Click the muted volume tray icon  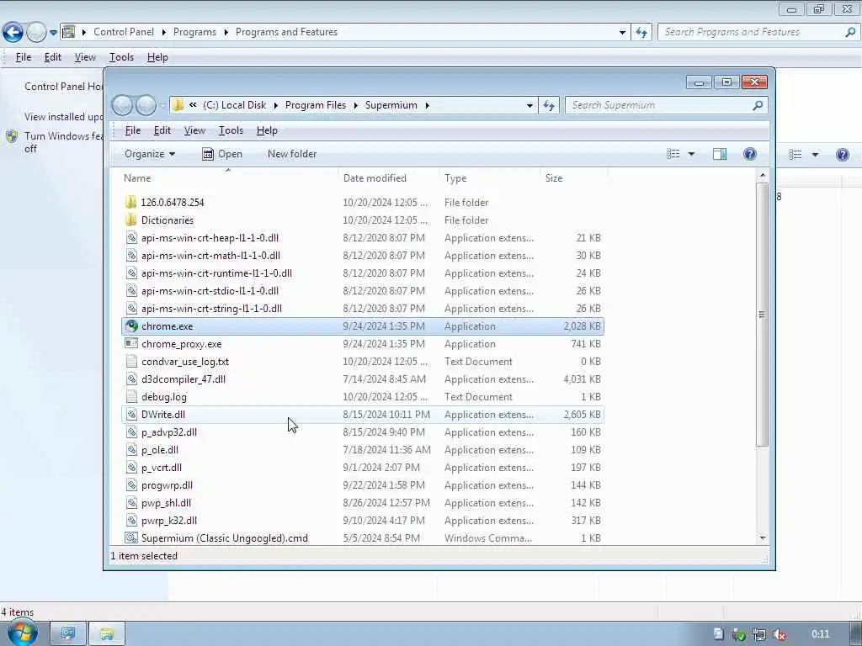pyautogui.click(x=779, y=634)
